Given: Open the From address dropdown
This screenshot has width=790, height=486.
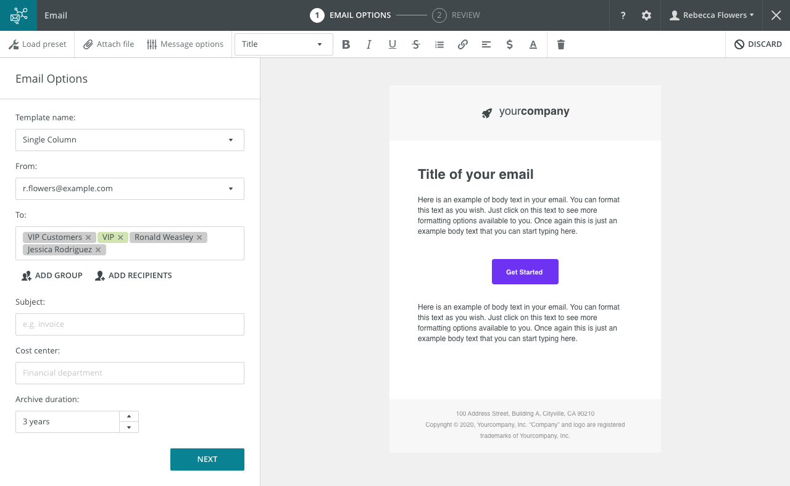Looking at the screenshot, I should coord(130,189).
